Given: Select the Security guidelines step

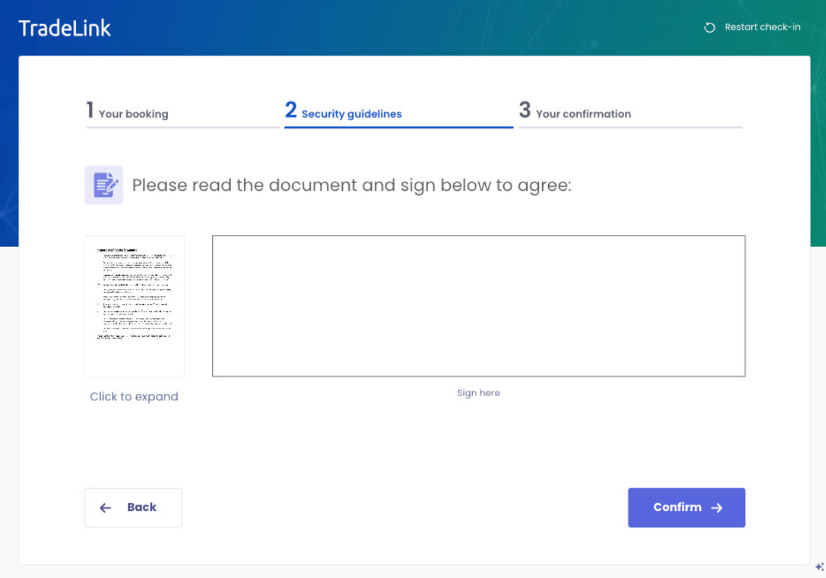Looking at the screenshot, I should click(351, 114).
